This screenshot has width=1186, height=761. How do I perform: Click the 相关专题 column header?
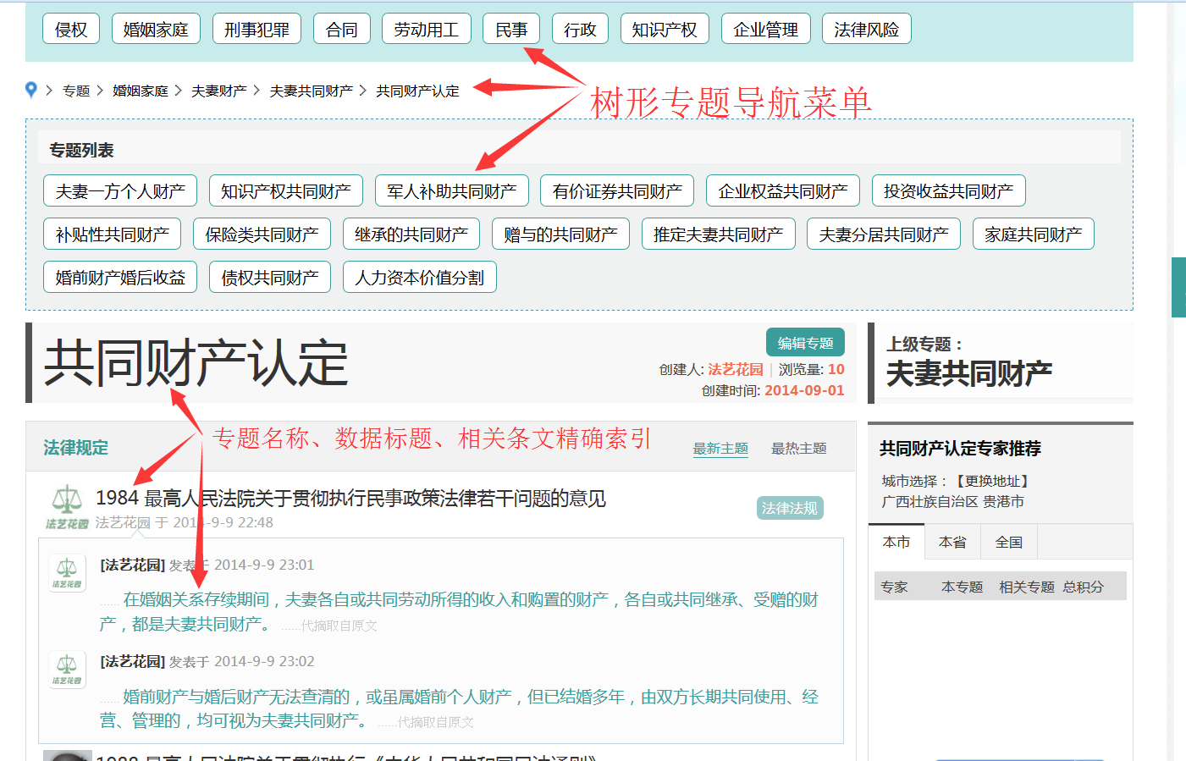(1027, 587)
